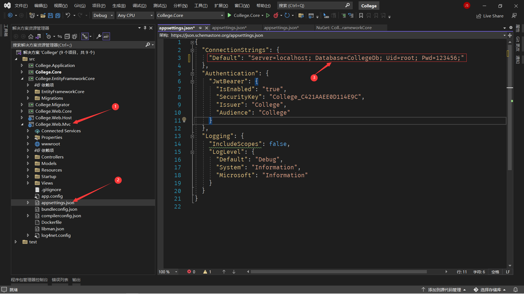Open the Any CPU platform dropdown
The height and width of the screenshot is (294, 524).
[135, 16]
